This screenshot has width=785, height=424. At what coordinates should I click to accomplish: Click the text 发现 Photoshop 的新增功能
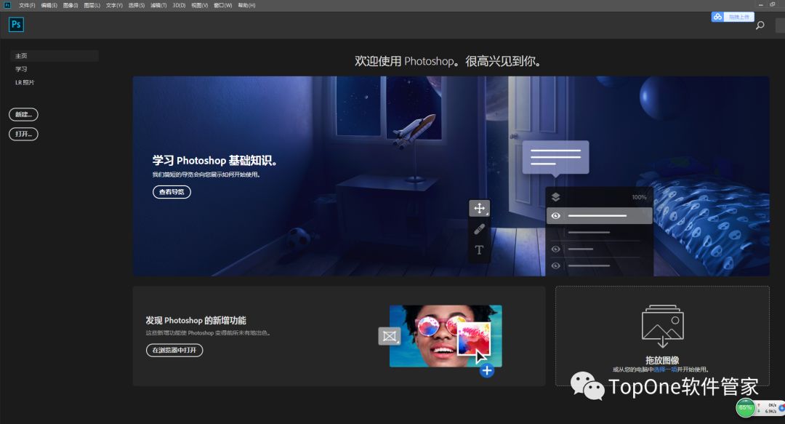click(x=196, y=320)
